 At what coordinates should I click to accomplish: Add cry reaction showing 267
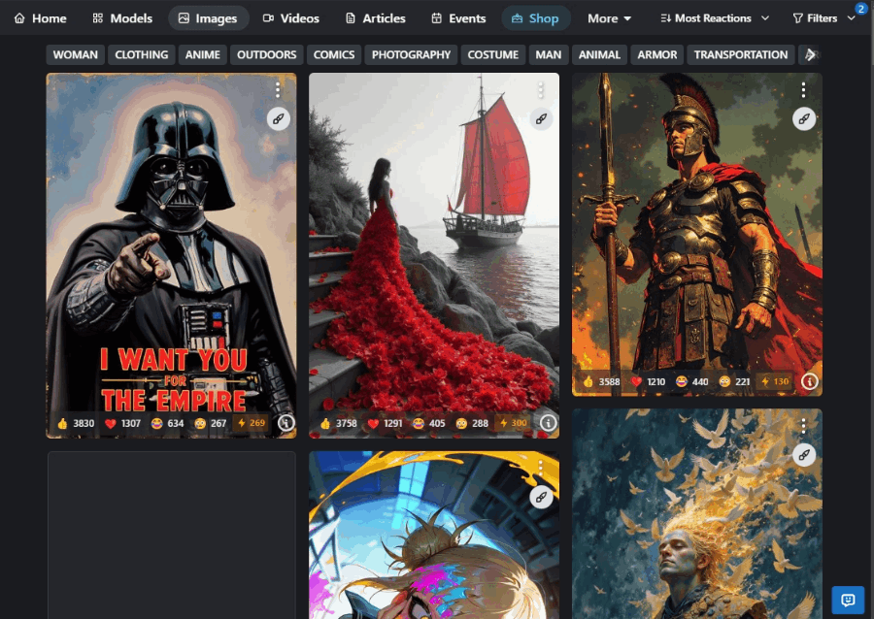coord(211,424)
